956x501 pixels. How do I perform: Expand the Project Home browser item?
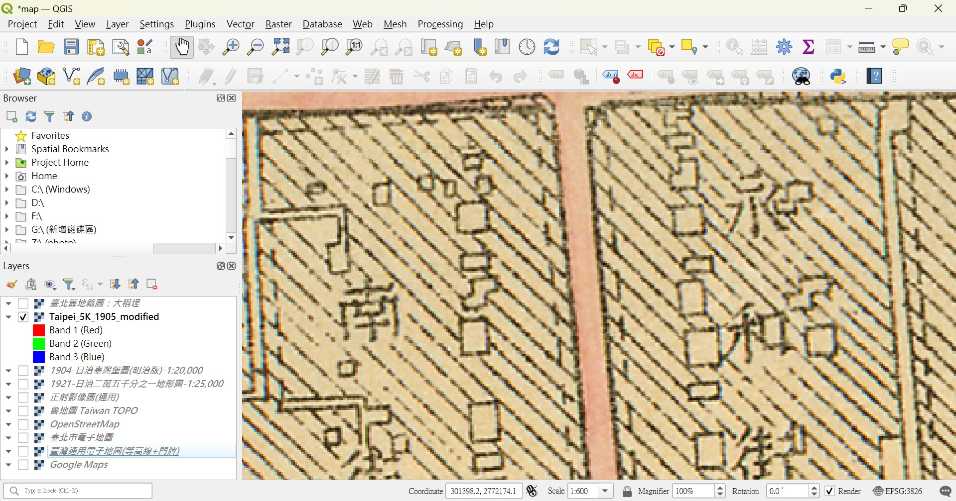click(7, 163)
